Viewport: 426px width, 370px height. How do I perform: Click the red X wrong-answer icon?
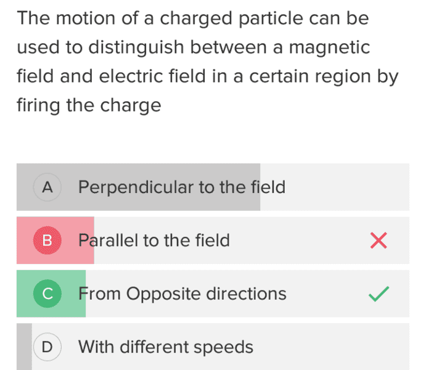[x=379, y=240]
